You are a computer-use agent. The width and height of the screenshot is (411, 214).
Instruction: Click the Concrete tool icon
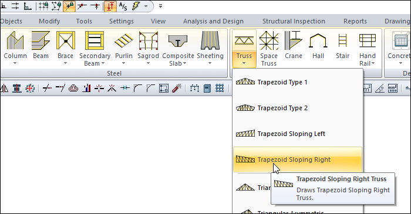click(401, 40)
